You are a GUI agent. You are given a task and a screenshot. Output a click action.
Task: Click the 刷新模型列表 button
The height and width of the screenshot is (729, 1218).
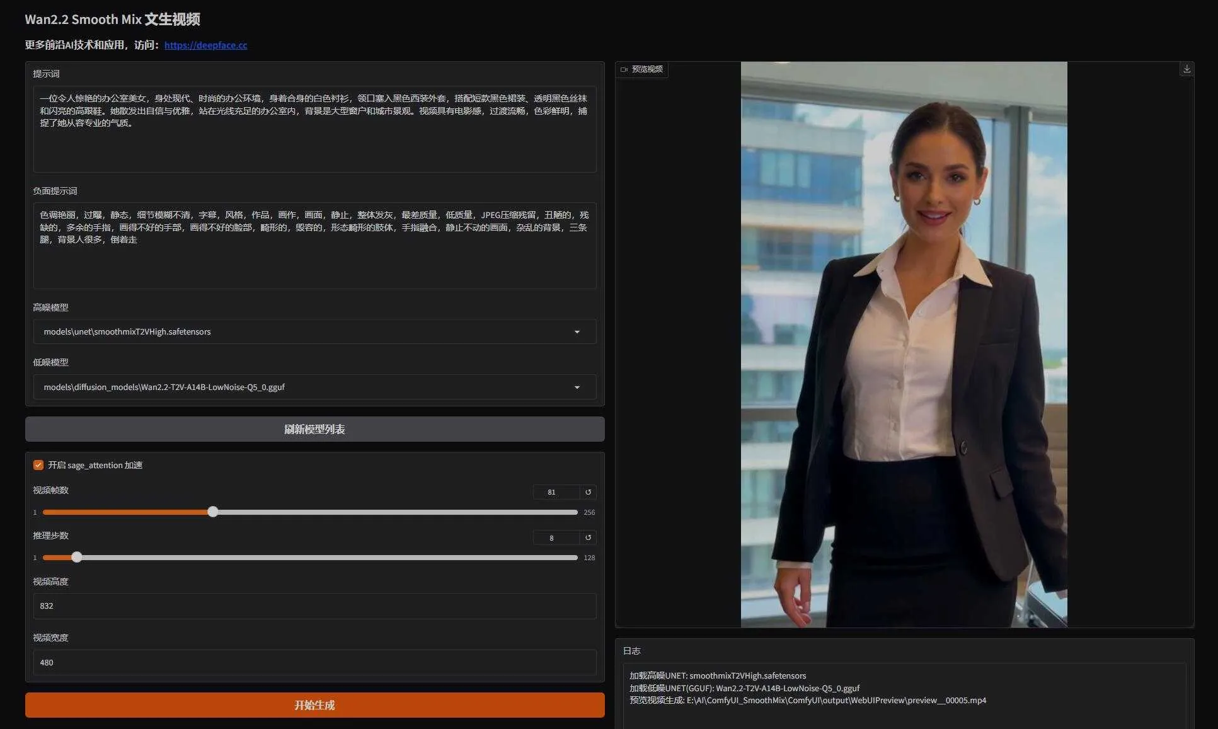click(314, 429)
